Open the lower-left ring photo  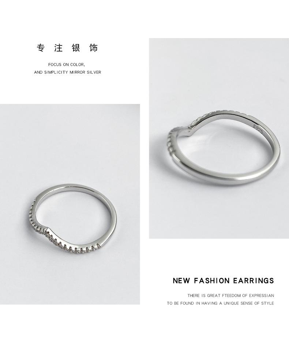70,204
